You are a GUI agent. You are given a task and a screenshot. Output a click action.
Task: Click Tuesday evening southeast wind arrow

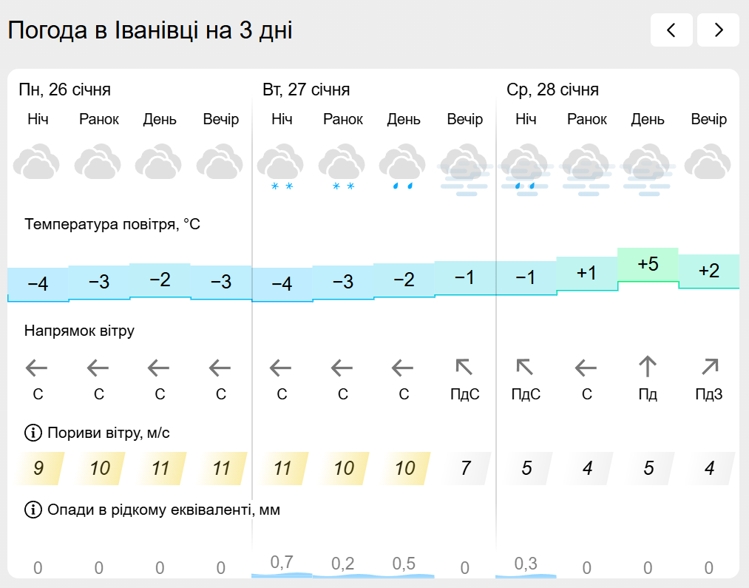tap(464, 367)
